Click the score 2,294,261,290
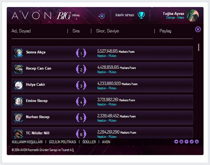Viewport: 210px width, 165px height. [108, 132]
